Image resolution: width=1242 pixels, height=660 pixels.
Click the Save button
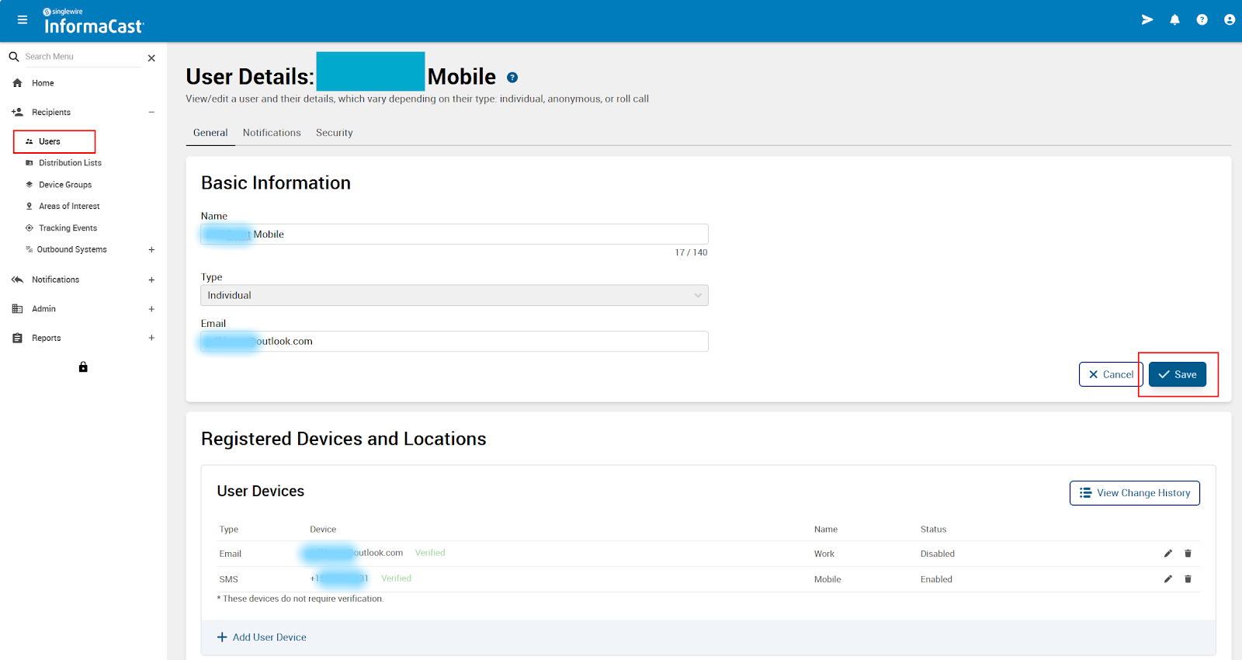coord(1178,374)
